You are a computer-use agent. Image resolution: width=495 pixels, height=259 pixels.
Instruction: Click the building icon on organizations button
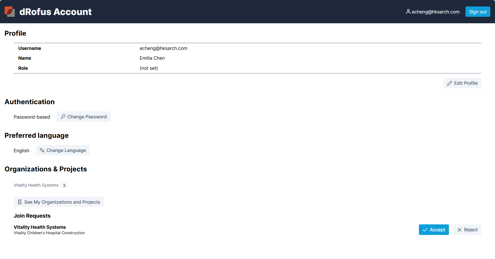coord(20,202)
